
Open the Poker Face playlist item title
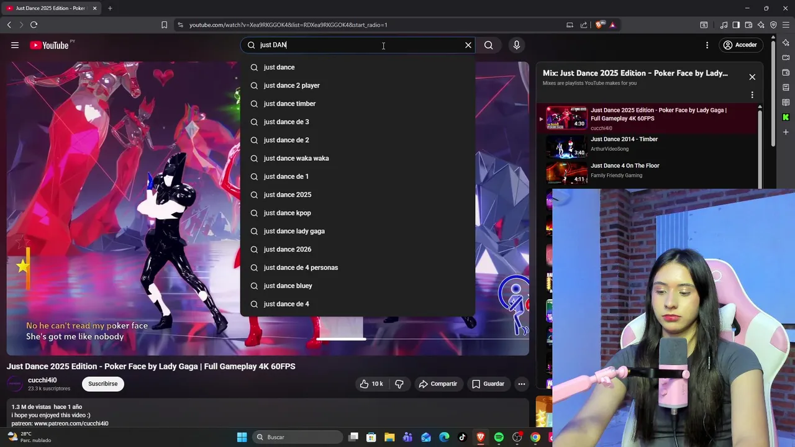point(658,114)
